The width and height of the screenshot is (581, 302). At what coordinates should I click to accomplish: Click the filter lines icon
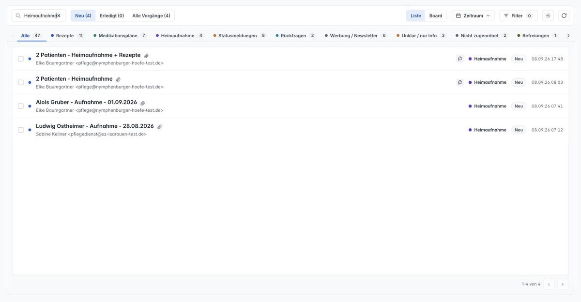pyautogui.click(x=506, y=15)
